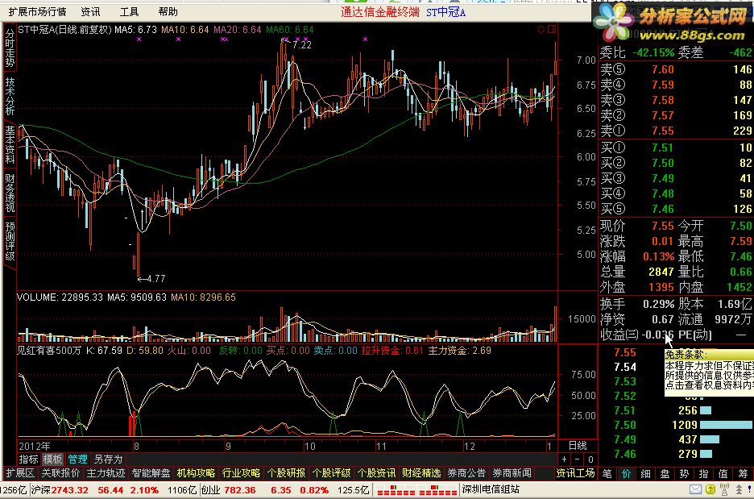Click the MA60: 6.64 label
Screen dimensions: 754x499
289,30
